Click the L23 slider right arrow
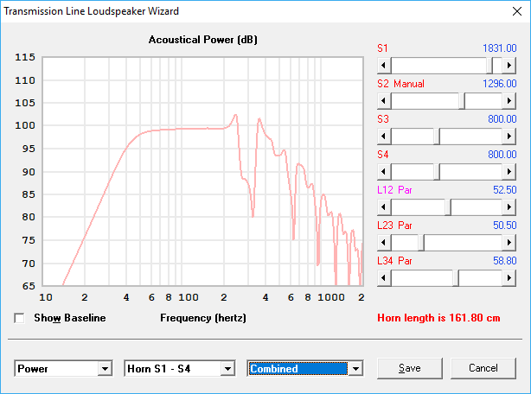531x394 pixels. tap(509, 243)
